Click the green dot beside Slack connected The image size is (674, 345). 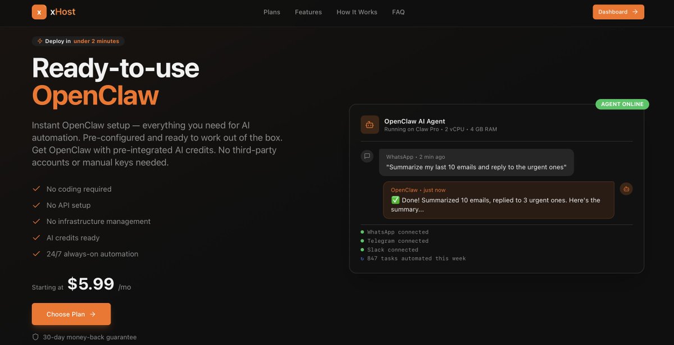[362, 250]
